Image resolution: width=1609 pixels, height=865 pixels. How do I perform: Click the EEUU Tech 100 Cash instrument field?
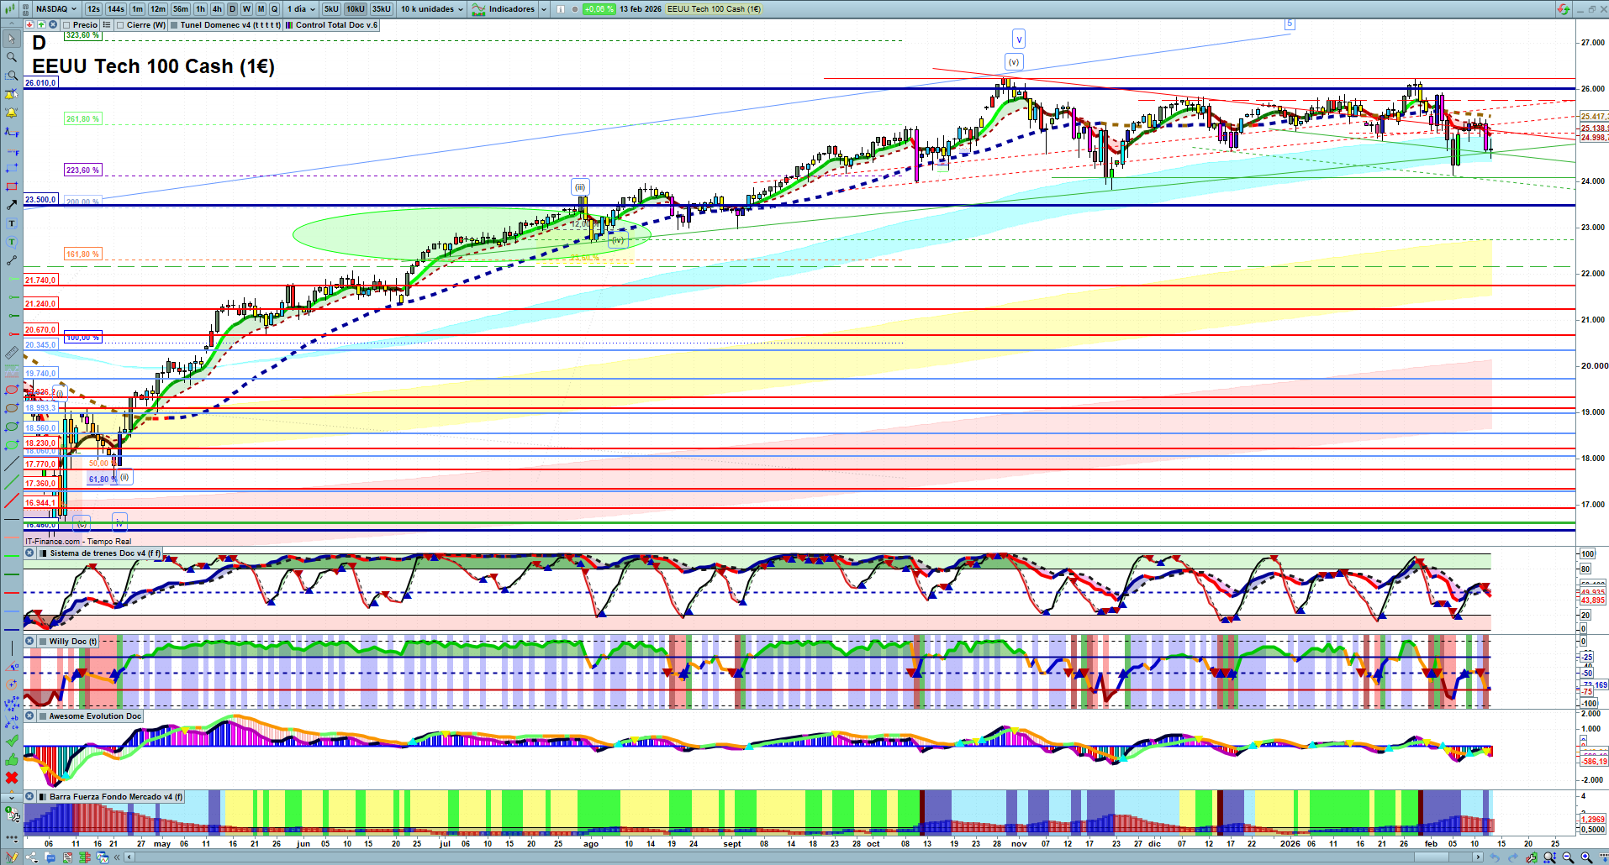[715, 9]
